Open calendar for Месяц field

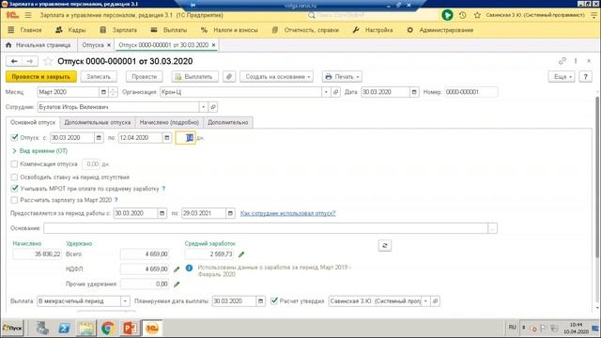[103, 92]
